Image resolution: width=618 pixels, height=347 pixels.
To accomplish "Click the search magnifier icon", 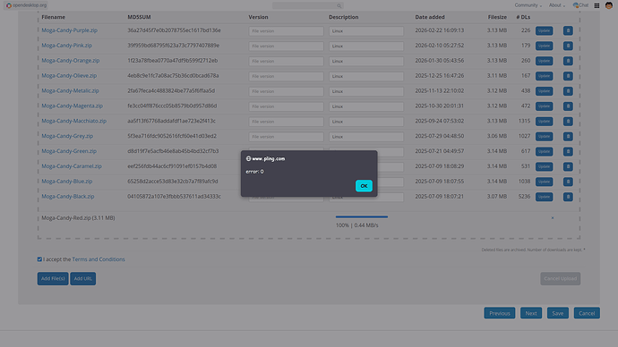I will 339,6.
